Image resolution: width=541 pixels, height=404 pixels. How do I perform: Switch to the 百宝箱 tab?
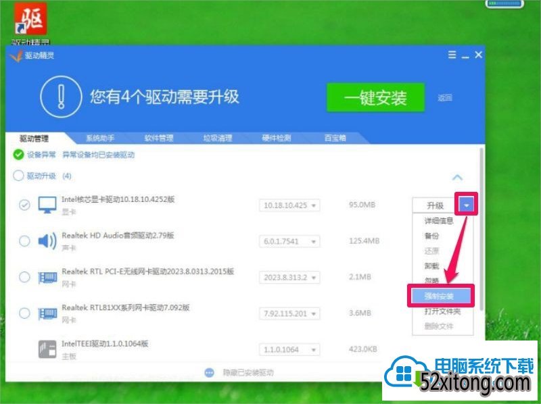tap(335, 138)
